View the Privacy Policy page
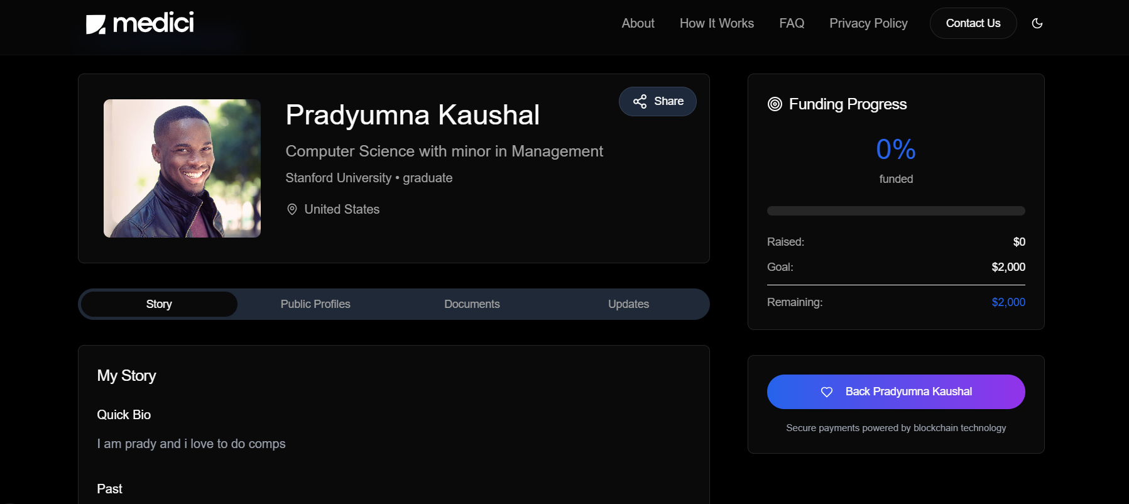The height and width of the screenshot is (504, 1129). click(x=868, y=23)
